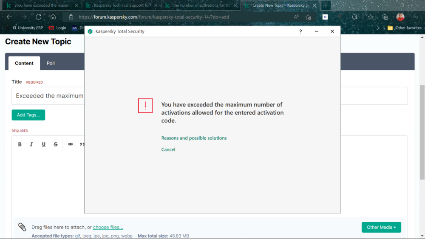
Task: Add page to favorites star icon
Action: pyautogui.click(x=309, y=17)
